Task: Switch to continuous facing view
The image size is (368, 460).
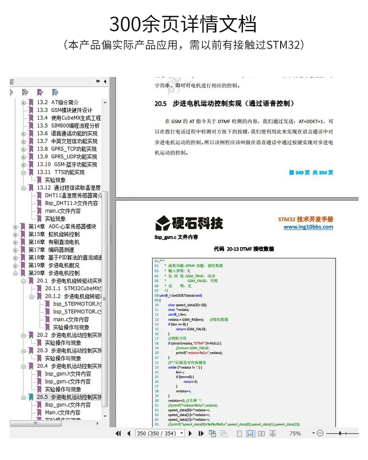Action: click(273, 434)
